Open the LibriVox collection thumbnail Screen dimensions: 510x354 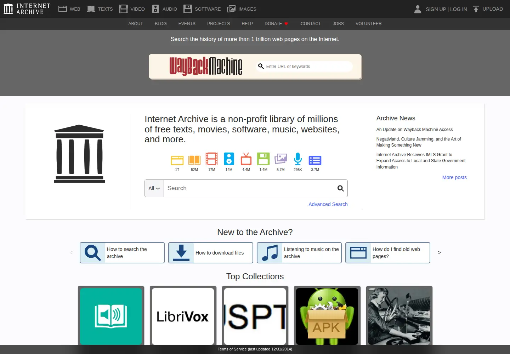point(183,316)
